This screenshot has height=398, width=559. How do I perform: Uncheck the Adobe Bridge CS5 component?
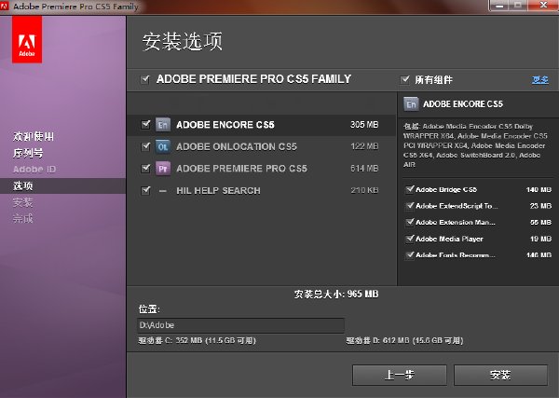pos(410,189)
